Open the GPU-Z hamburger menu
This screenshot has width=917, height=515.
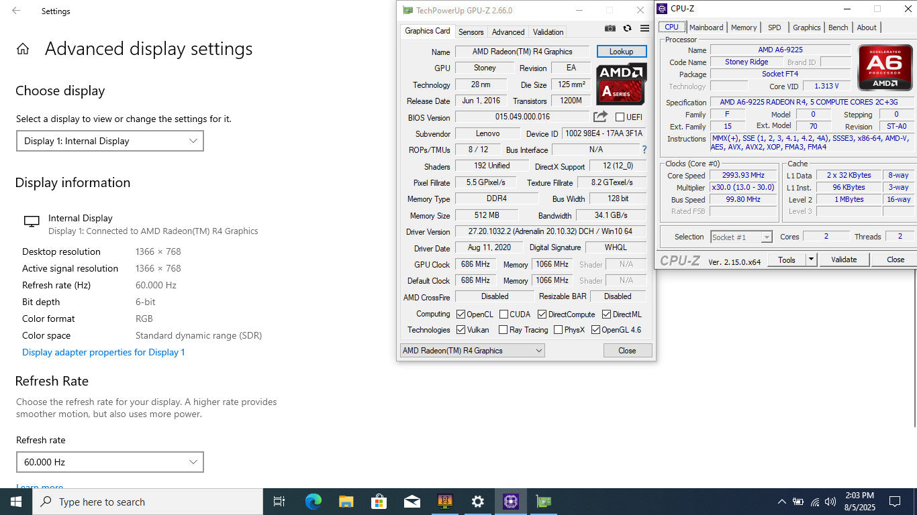click(x=644, y=29)
